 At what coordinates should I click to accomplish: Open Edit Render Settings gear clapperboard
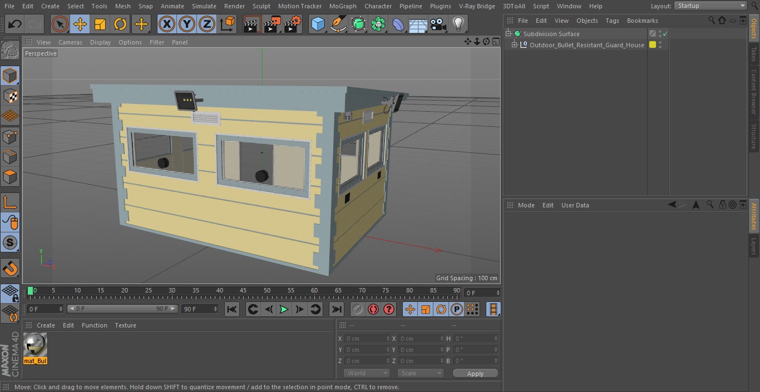pos(292,24)
